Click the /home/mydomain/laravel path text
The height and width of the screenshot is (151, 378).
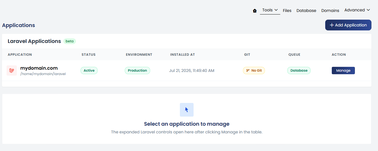tap(43, 74)
